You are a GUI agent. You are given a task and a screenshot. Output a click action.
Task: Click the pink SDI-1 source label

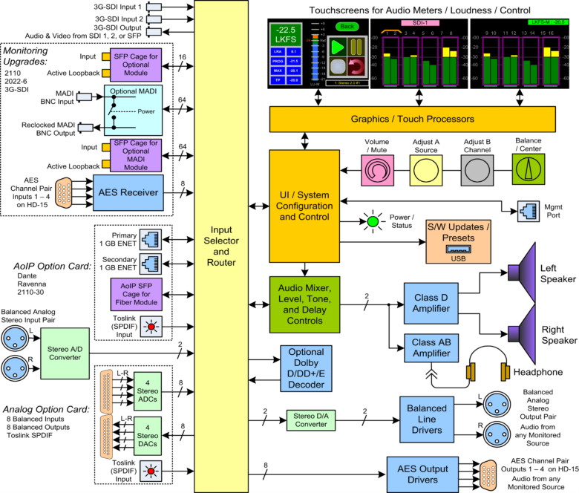coord(420,23)
